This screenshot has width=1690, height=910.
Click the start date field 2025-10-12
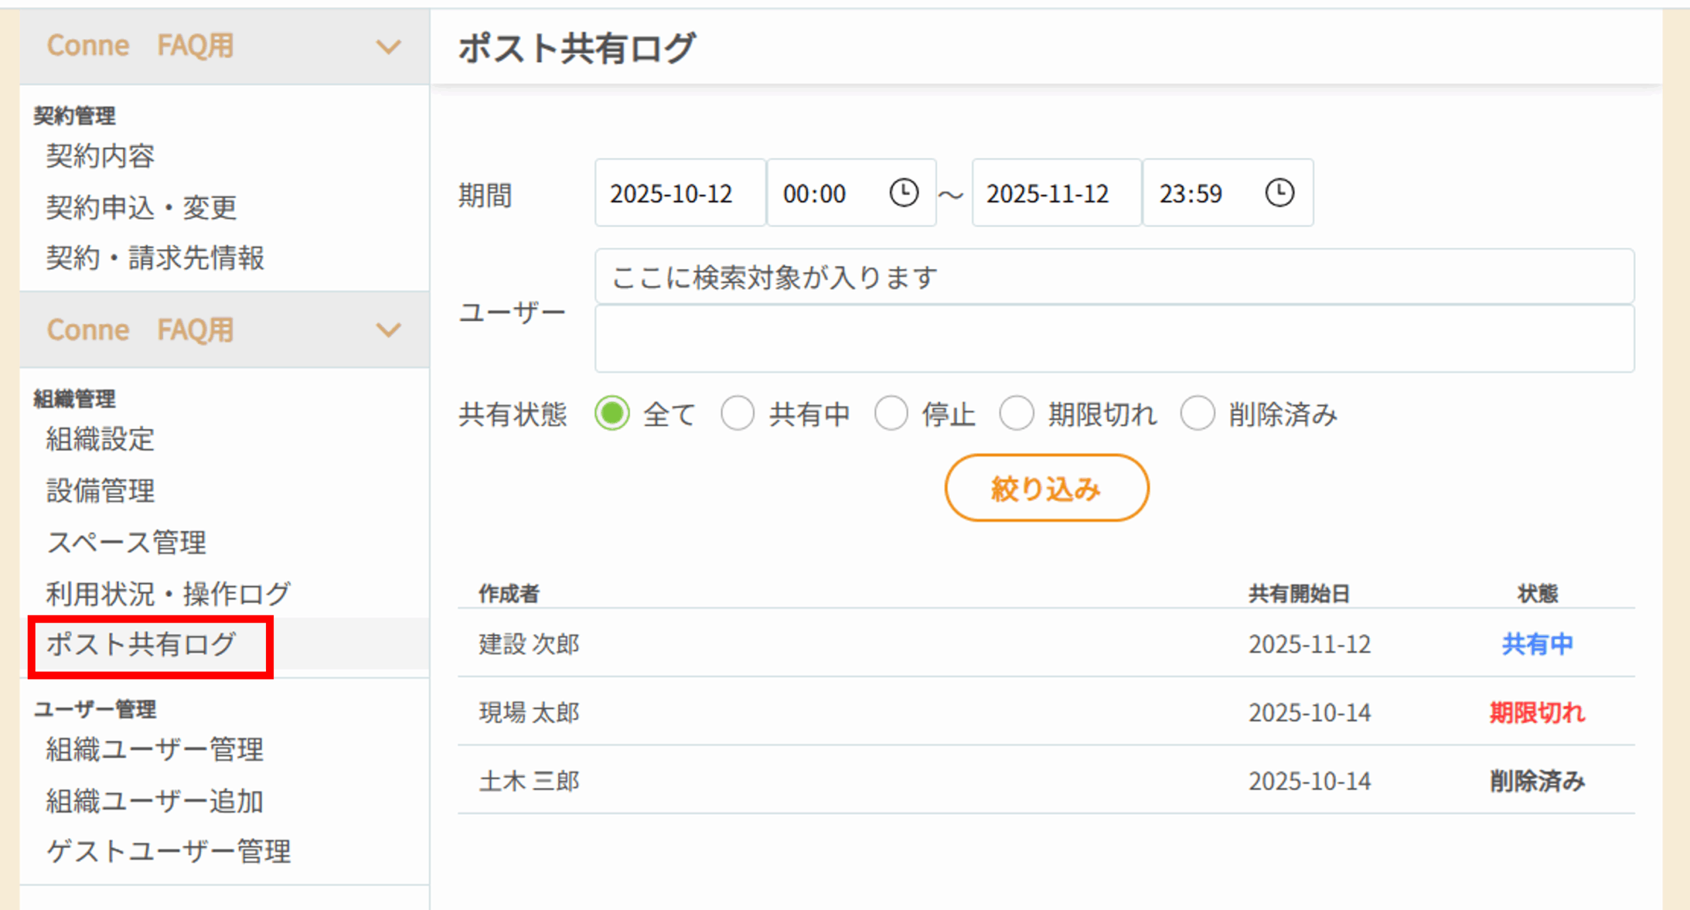pyautogui.click(x=679, y=193)
